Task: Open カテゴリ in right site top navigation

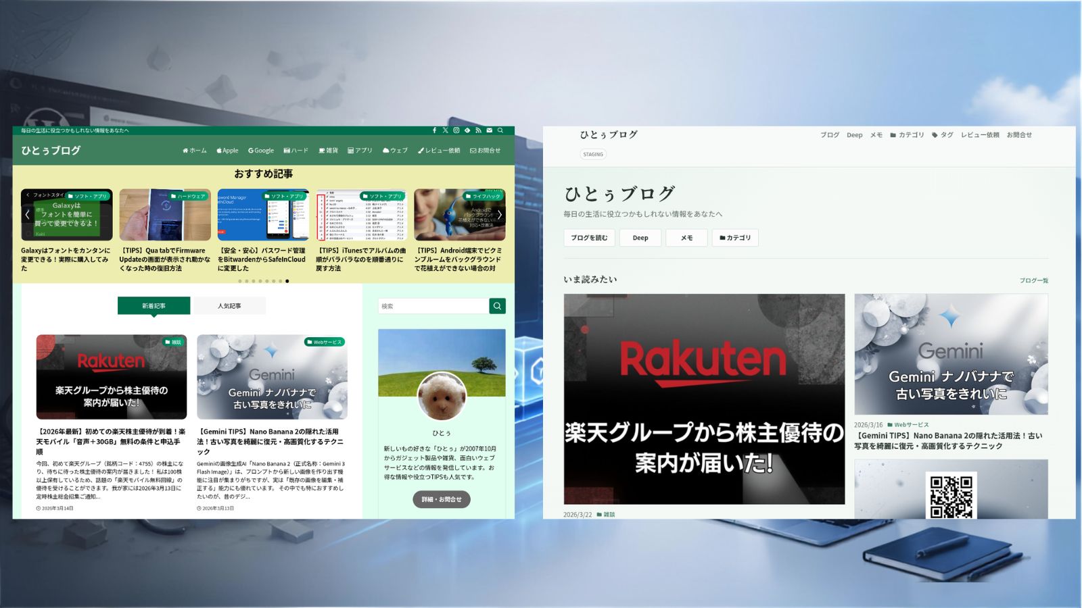Action: click(x=907, y=135)
